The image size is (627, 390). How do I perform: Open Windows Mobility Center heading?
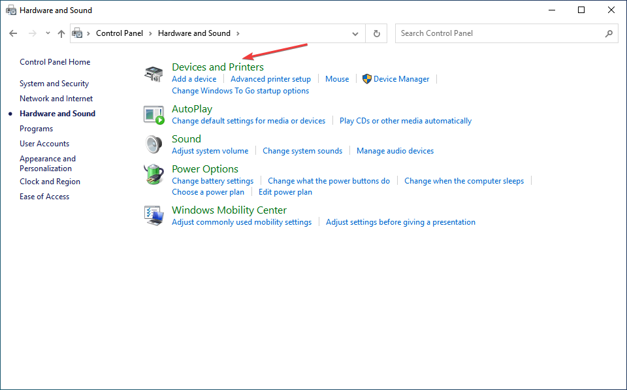[x=229, y=210]
